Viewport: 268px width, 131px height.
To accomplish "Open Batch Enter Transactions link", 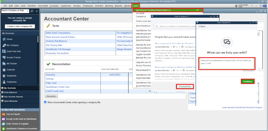I will 59,33.
